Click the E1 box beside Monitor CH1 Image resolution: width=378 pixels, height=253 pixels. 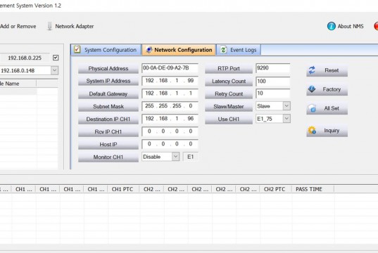191,157
